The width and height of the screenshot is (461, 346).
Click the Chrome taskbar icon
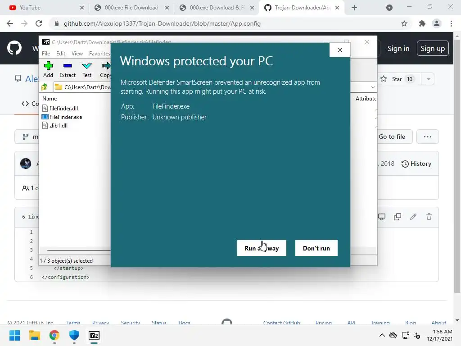[54, 335]
